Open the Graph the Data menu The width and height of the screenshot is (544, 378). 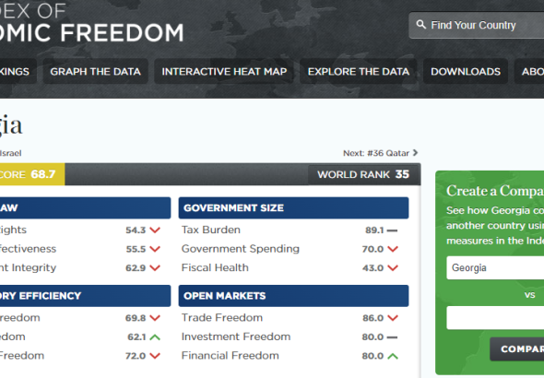[95, 71]
